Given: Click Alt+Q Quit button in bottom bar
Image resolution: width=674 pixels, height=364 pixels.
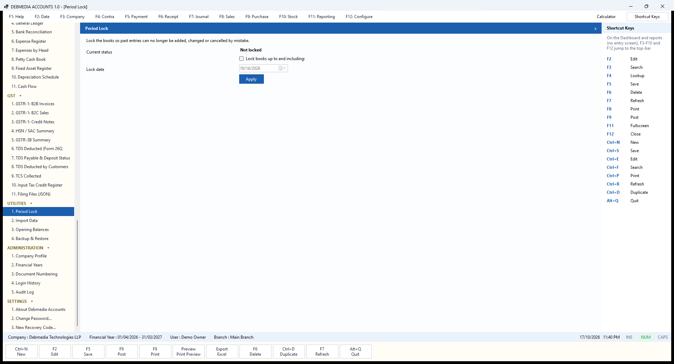Looking at the screenshot, I should point(355,351).
